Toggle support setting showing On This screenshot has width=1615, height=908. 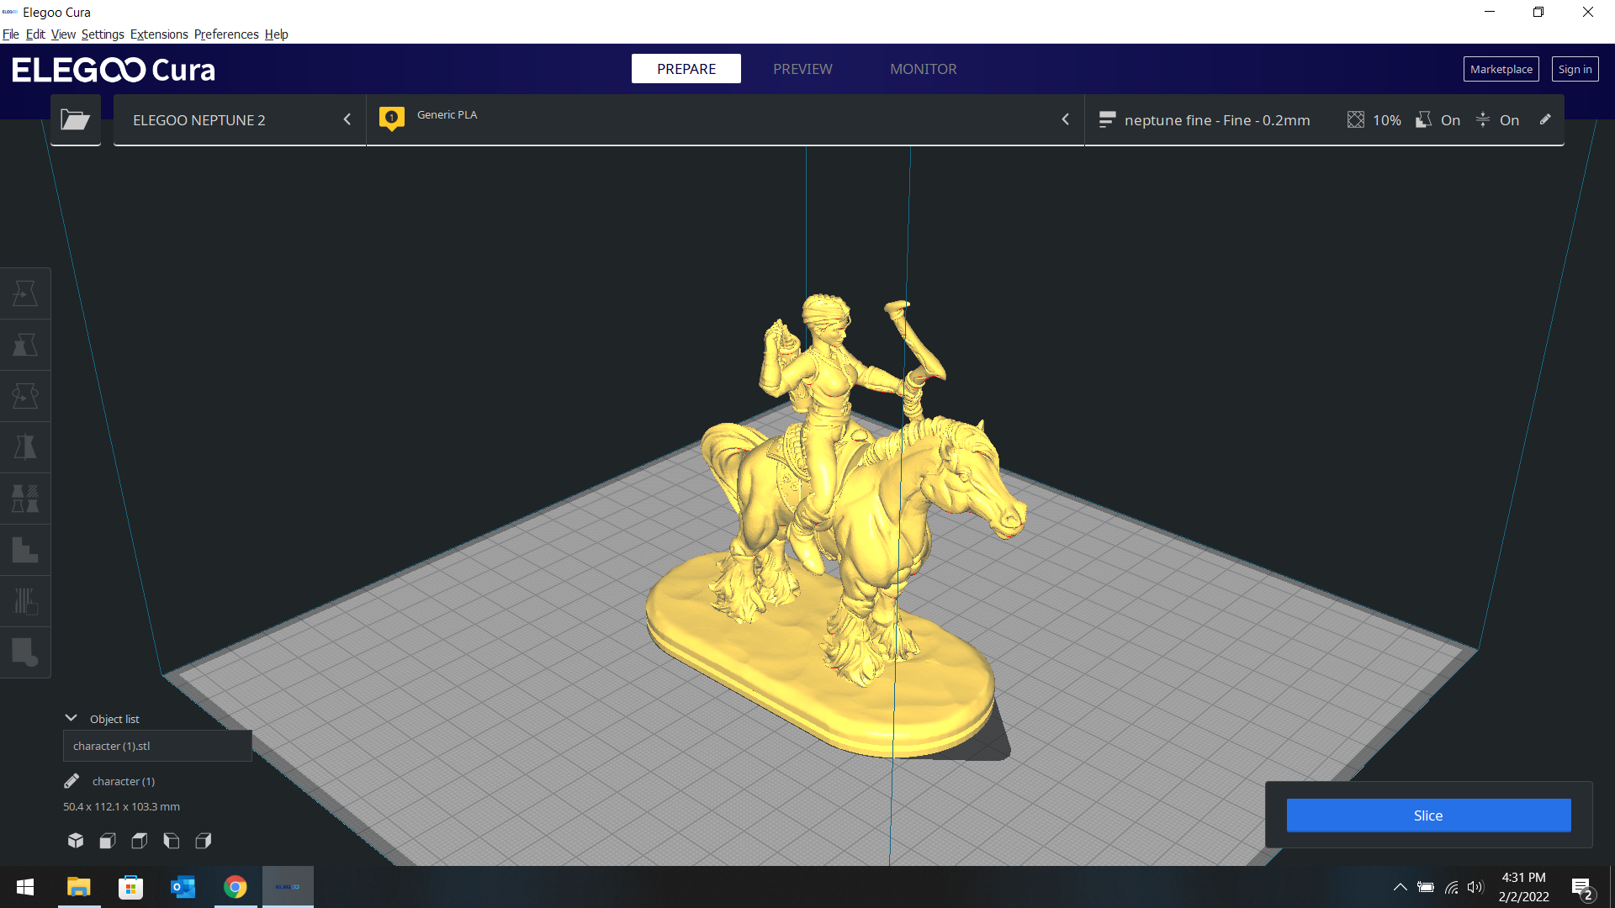coord(1438,120)
